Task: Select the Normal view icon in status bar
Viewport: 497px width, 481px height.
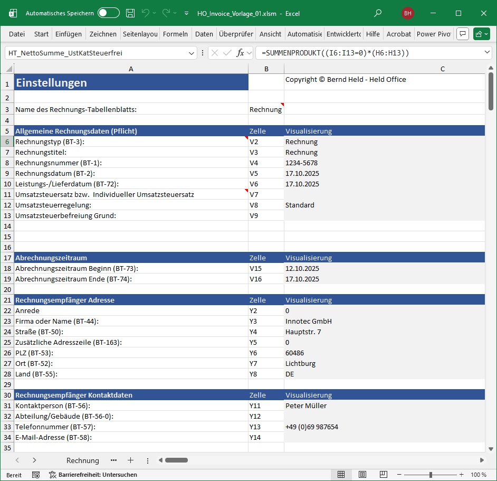Action: [x=341, y=475]
